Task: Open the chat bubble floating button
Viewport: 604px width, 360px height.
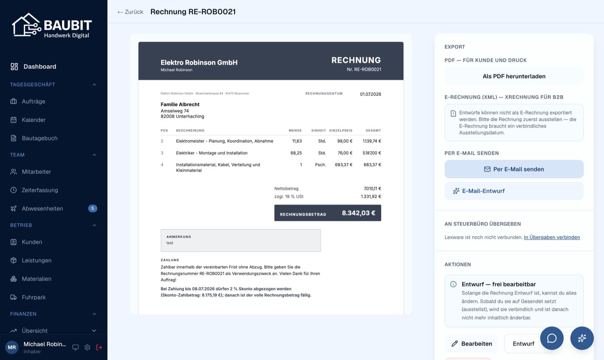Action: coord(552,338)
